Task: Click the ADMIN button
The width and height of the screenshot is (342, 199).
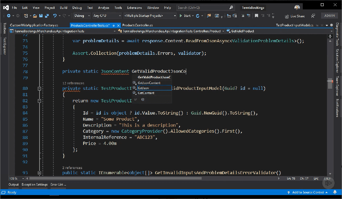Action: [x=329, y=16]
